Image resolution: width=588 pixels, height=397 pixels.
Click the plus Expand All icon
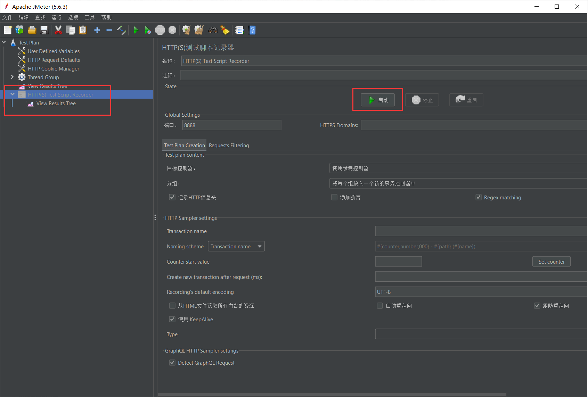[97, 30]
